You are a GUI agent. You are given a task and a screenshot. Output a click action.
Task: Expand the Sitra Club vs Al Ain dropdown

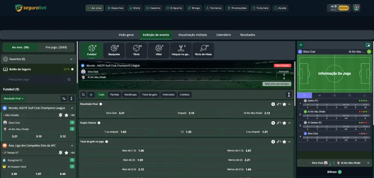click(368, 163)
